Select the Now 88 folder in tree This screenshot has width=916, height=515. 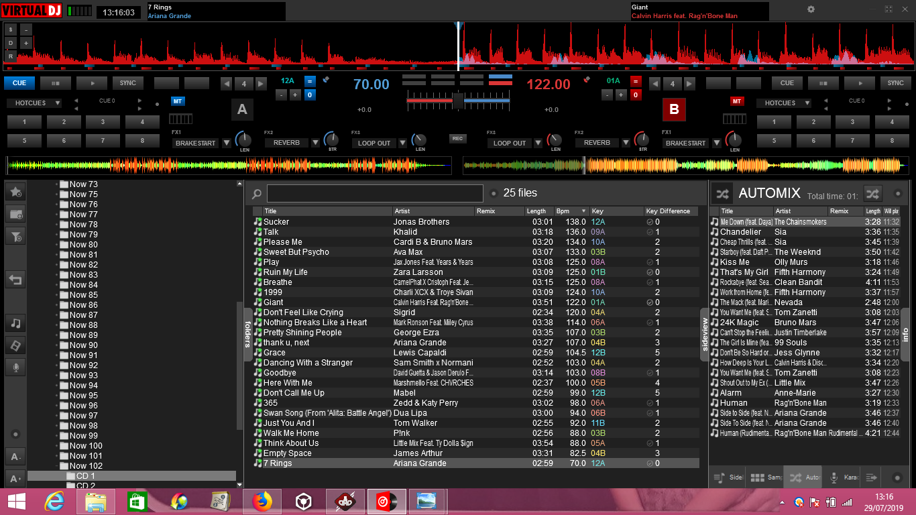(x=83, y=325)
